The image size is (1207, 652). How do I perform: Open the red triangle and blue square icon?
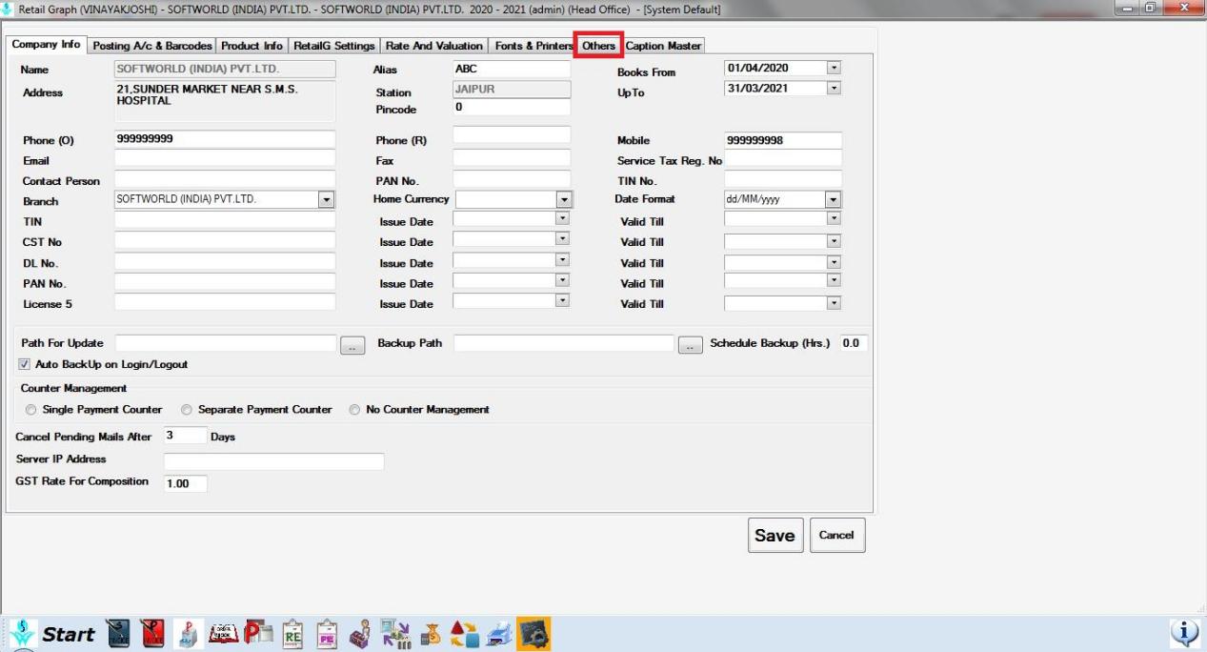464,635
